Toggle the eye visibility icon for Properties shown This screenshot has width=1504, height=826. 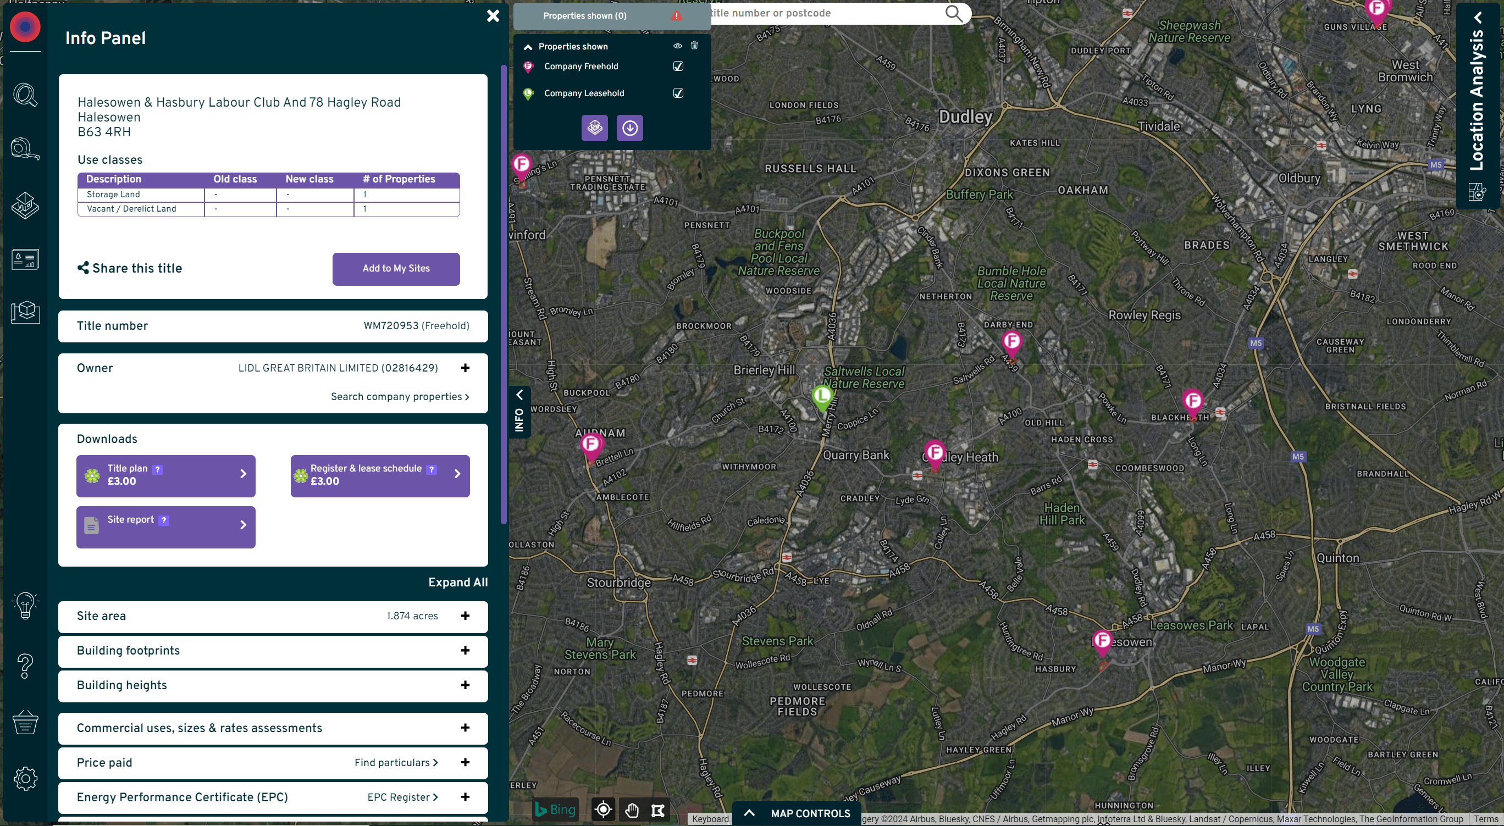coord(677,46)
